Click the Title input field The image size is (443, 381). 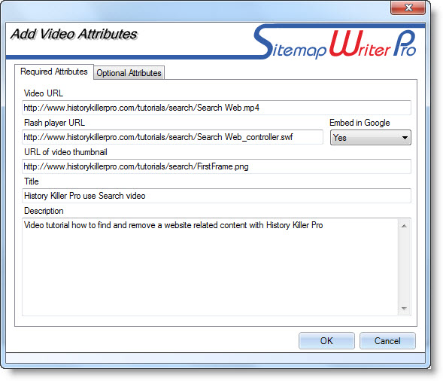coord(217,196)
